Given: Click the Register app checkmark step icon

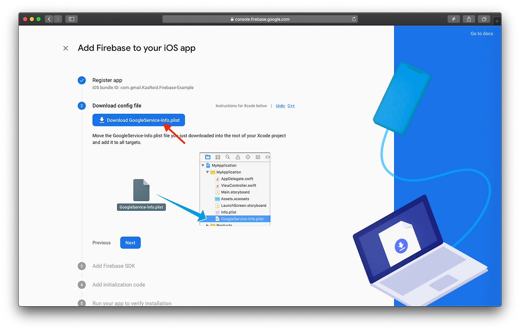Looking at the screenshot, I should [x=82, y=80].
